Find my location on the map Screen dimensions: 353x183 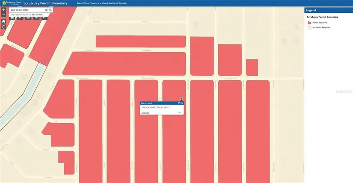coord(3,27)
